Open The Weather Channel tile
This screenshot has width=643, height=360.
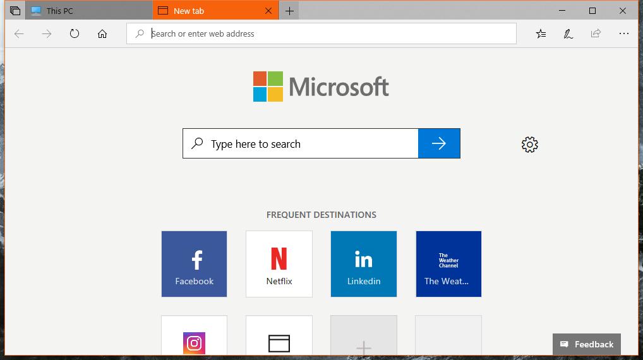pos(448,263)
